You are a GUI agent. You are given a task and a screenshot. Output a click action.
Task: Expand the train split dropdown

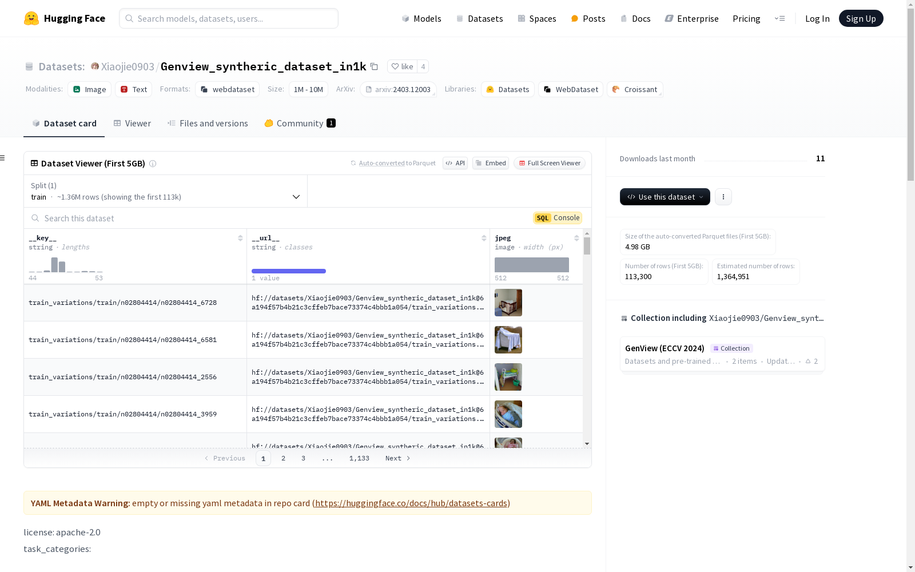(x=166, y=191)
